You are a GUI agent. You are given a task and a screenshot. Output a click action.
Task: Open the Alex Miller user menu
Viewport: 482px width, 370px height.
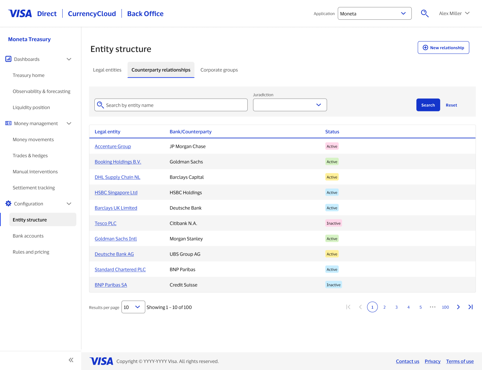point(454,13)
